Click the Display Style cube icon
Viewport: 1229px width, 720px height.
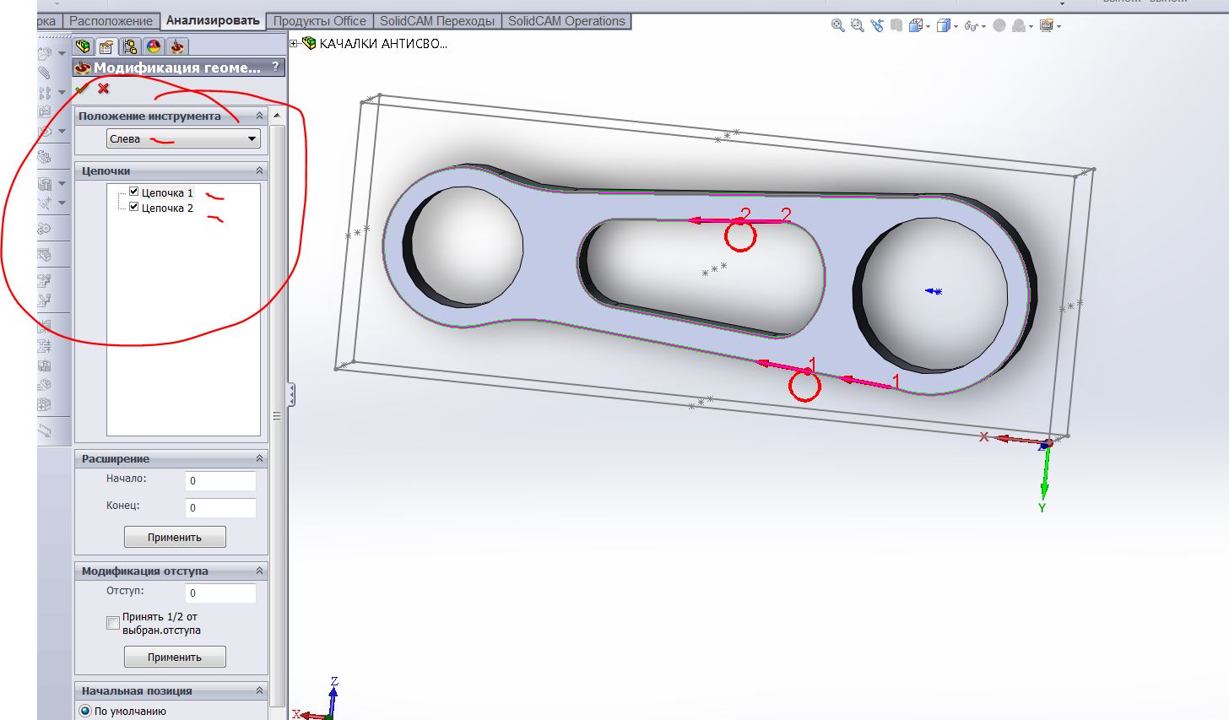944,26
